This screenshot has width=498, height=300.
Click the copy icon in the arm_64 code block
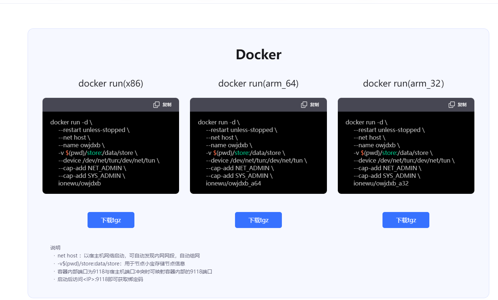tap(304, 105)
